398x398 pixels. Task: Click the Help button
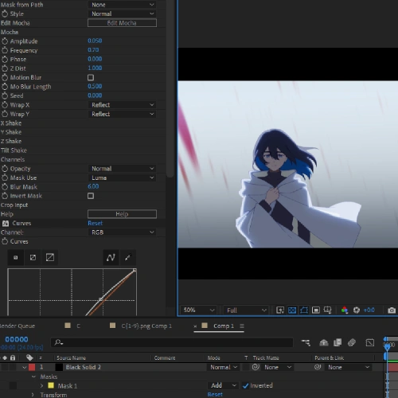(x=122, y=214)
